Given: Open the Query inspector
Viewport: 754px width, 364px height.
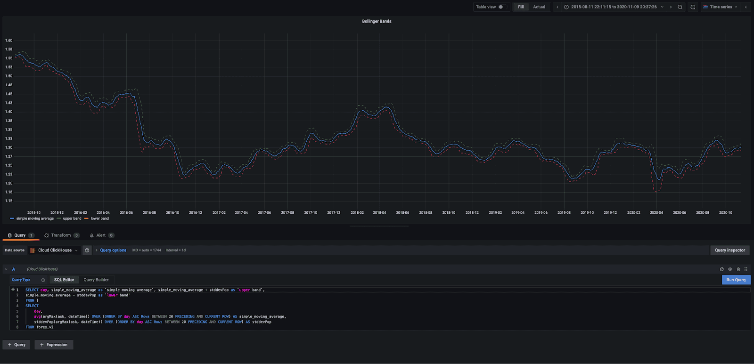Looking at the screenshot, I should pos(729,251).
